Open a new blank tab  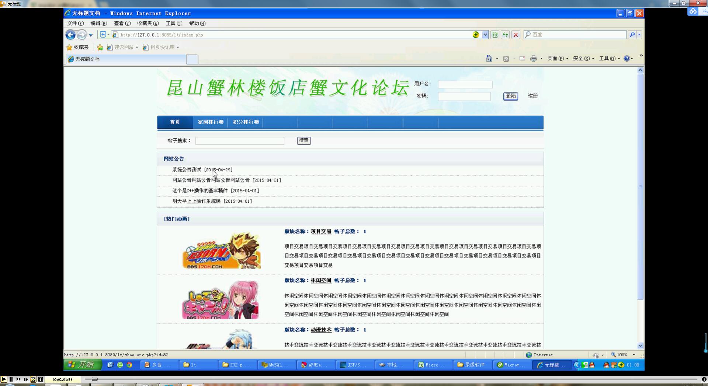(192, 59)
